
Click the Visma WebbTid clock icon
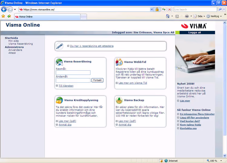pyautogui.click(x=119, y=62)
